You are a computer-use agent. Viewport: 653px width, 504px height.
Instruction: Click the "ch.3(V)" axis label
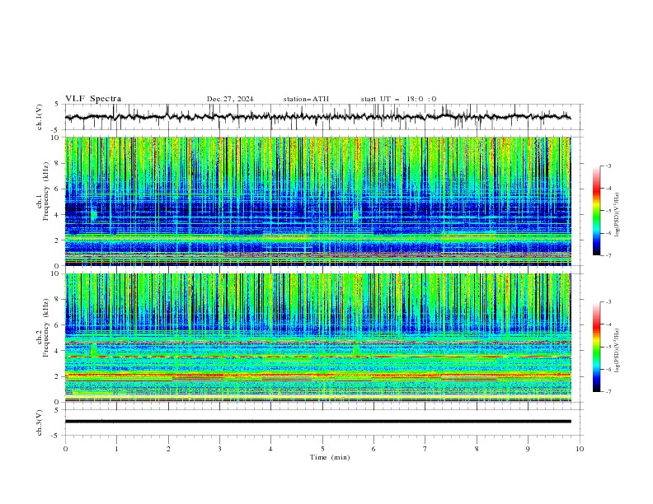tap(40, 422)
